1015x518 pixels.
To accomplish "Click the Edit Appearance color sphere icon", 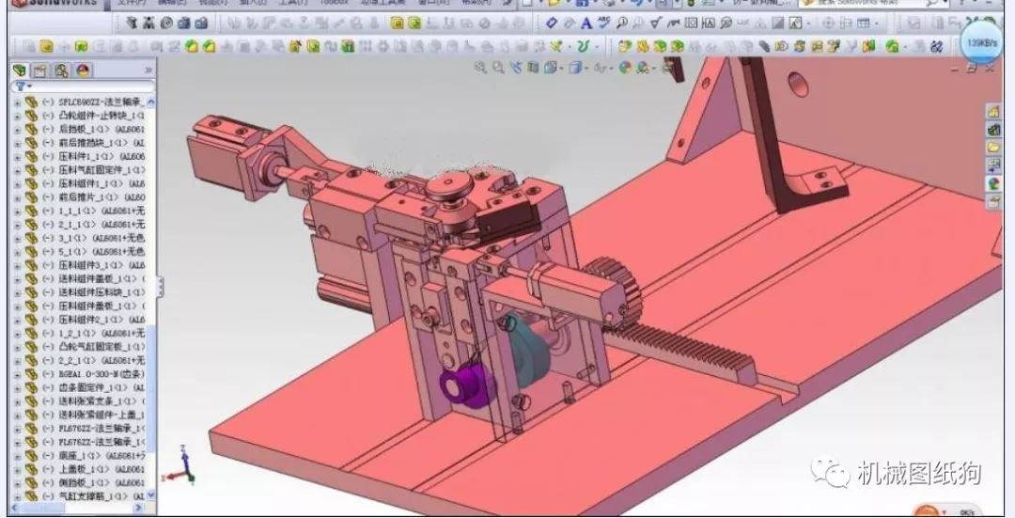I will point(625,68).
